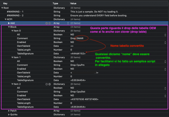Viewport: 169px width, 117px height.
Task: Select TableSignature key in Item 2
Action: (25, 107)
